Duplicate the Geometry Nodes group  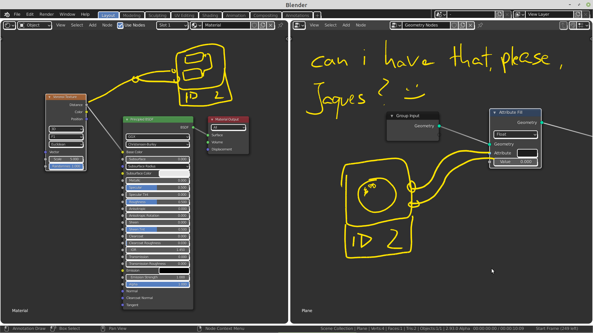pos(462,25)
